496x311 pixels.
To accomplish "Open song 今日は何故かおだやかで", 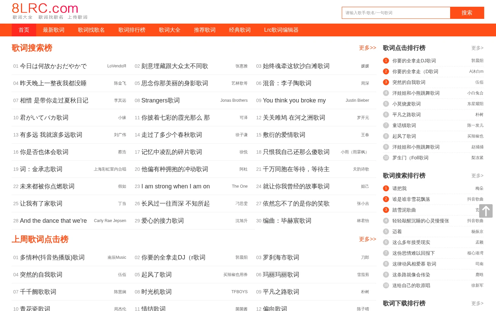I will tap(53, 66).
